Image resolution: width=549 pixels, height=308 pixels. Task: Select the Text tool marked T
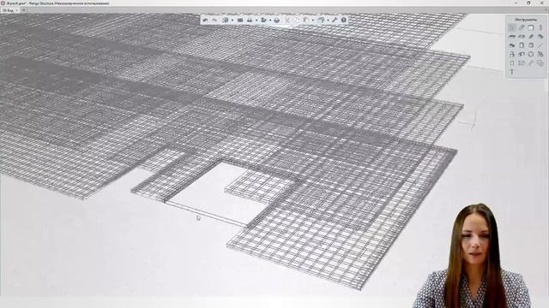(512, 72)
